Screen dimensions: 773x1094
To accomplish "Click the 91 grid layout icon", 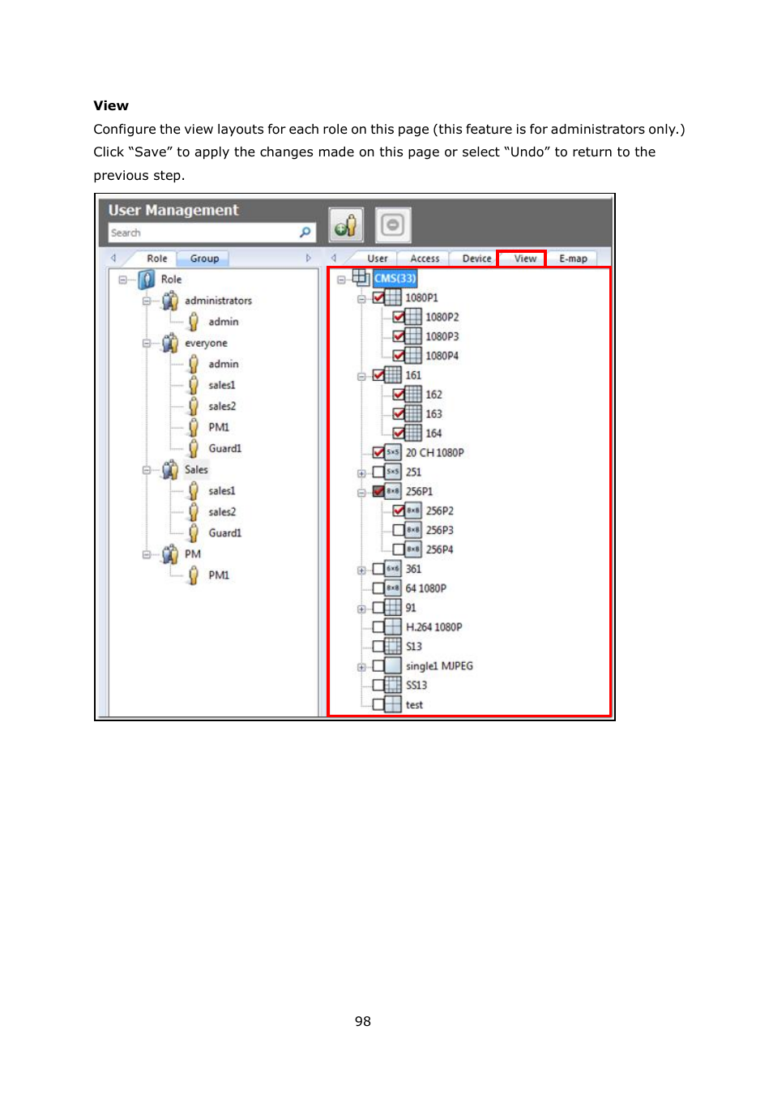I will (x=393, y=607).
